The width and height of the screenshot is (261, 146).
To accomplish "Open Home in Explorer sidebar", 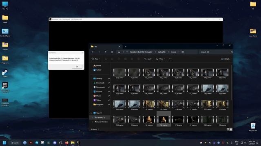I will pos(97,66).
